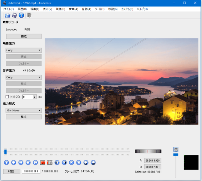Open the ファイル(F) menu

(x=8, y=9)
